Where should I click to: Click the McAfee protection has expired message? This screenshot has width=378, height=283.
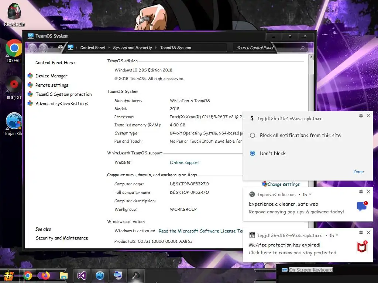click(x=285, y=245)
